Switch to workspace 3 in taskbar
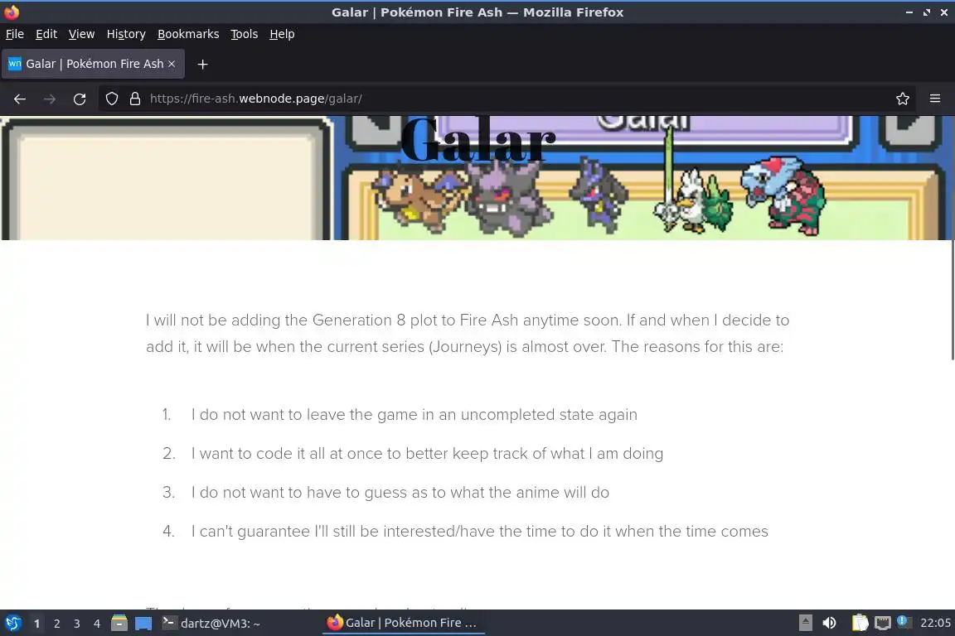This screenshot has width=955, height=636. click(x=77, y=624)
